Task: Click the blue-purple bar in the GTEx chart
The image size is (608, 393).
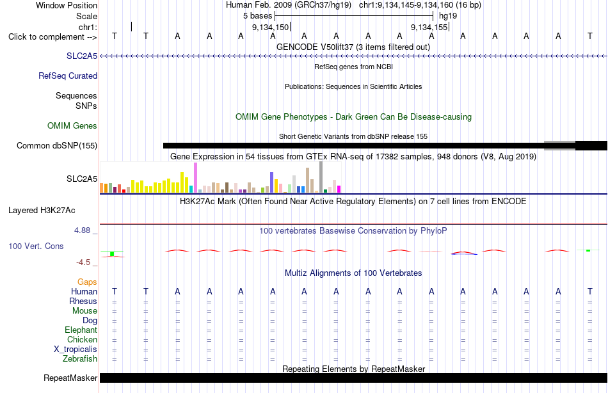Action: 272,182
